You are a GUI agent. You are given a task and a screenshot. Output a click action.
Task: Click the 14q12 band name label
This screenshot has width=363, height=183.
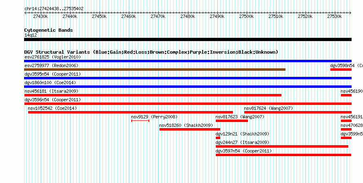pyautogui.click(x=31, y=35)
